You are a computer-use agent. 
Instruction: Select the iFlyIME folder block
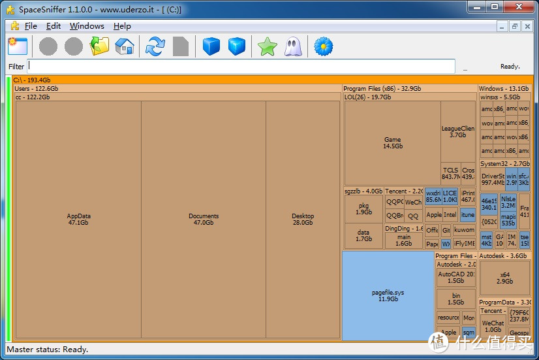[x=464, y=244]
